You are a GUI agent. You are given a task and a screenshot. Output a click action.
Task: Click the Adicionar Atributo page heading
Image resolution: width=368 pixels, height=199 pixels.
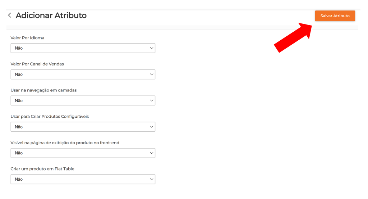[51, 15]
